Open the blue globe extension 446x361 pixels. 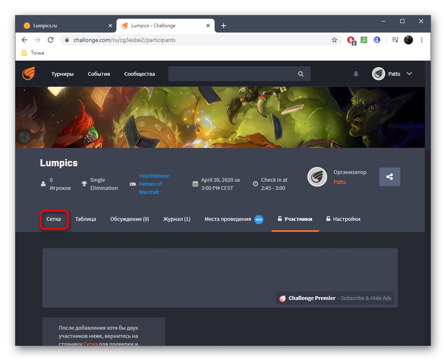(x=377, y=40)
